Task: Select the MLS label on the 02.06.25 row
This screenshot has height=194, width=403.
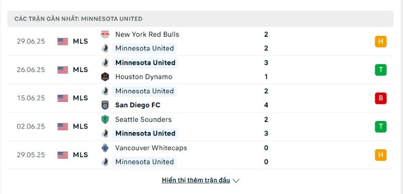Action: point(81,126)
